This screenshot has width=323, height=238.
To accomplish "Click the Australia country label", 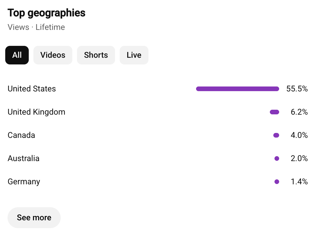I will click(x=24, y=158).
